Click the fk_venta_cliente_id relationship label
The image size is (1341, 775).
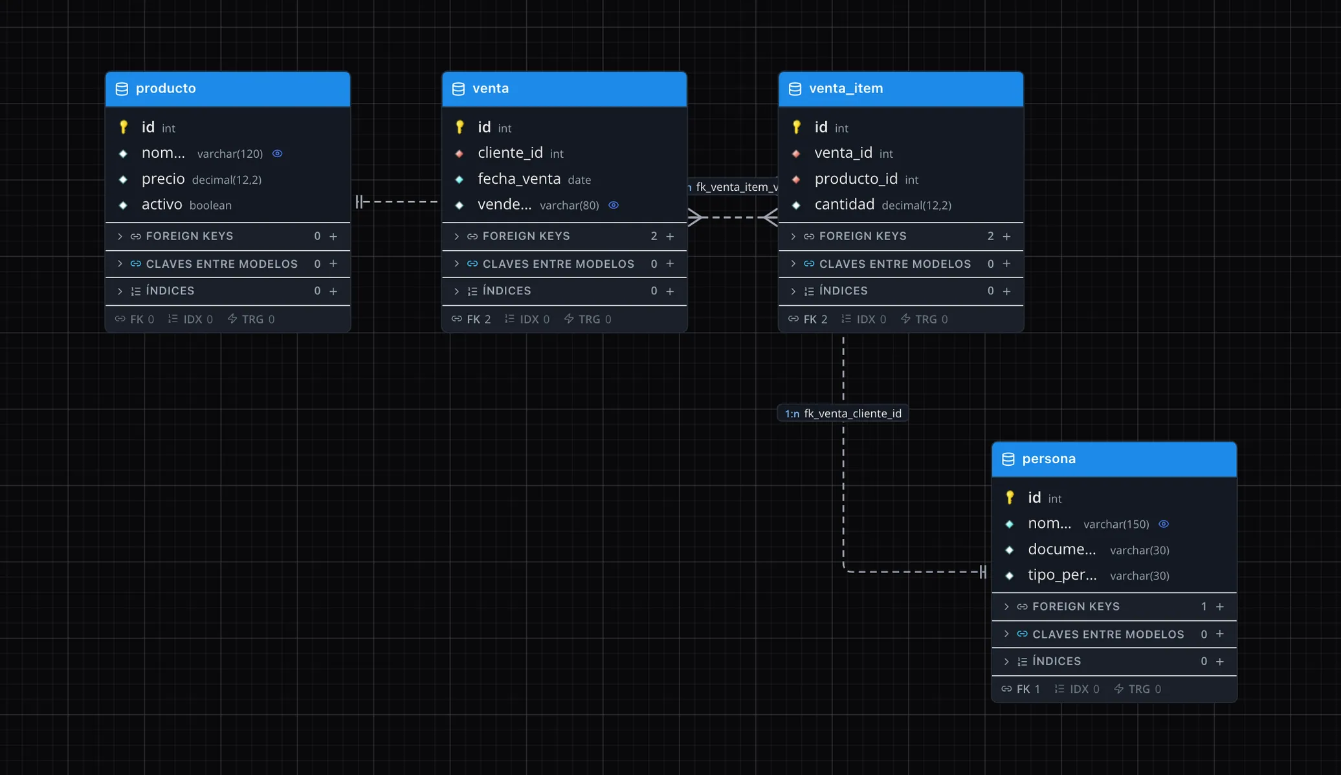point(843,413)
